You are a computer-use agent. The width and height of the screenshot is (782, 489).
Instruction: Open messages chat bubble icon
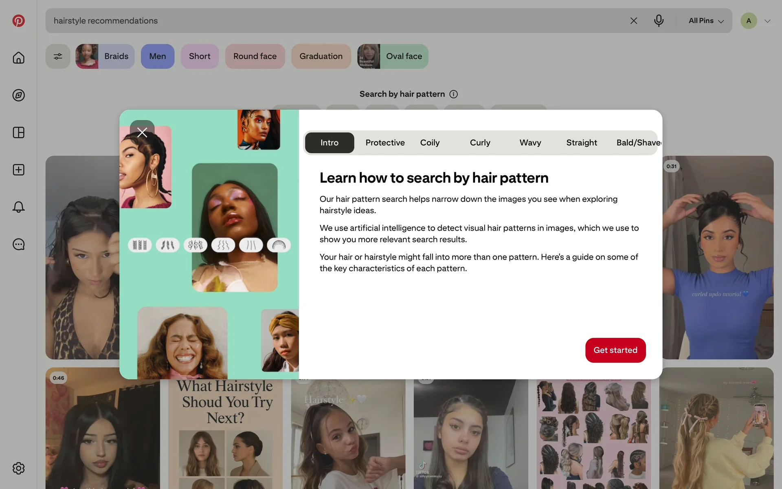coord(18,244)
